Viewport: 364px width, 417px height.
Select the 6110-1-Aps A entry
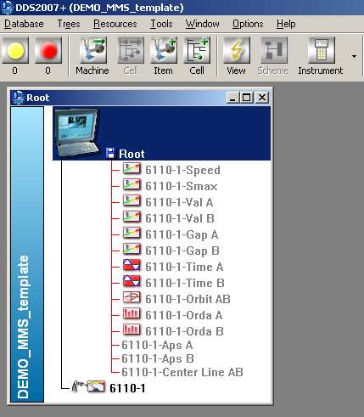[157, 345]
